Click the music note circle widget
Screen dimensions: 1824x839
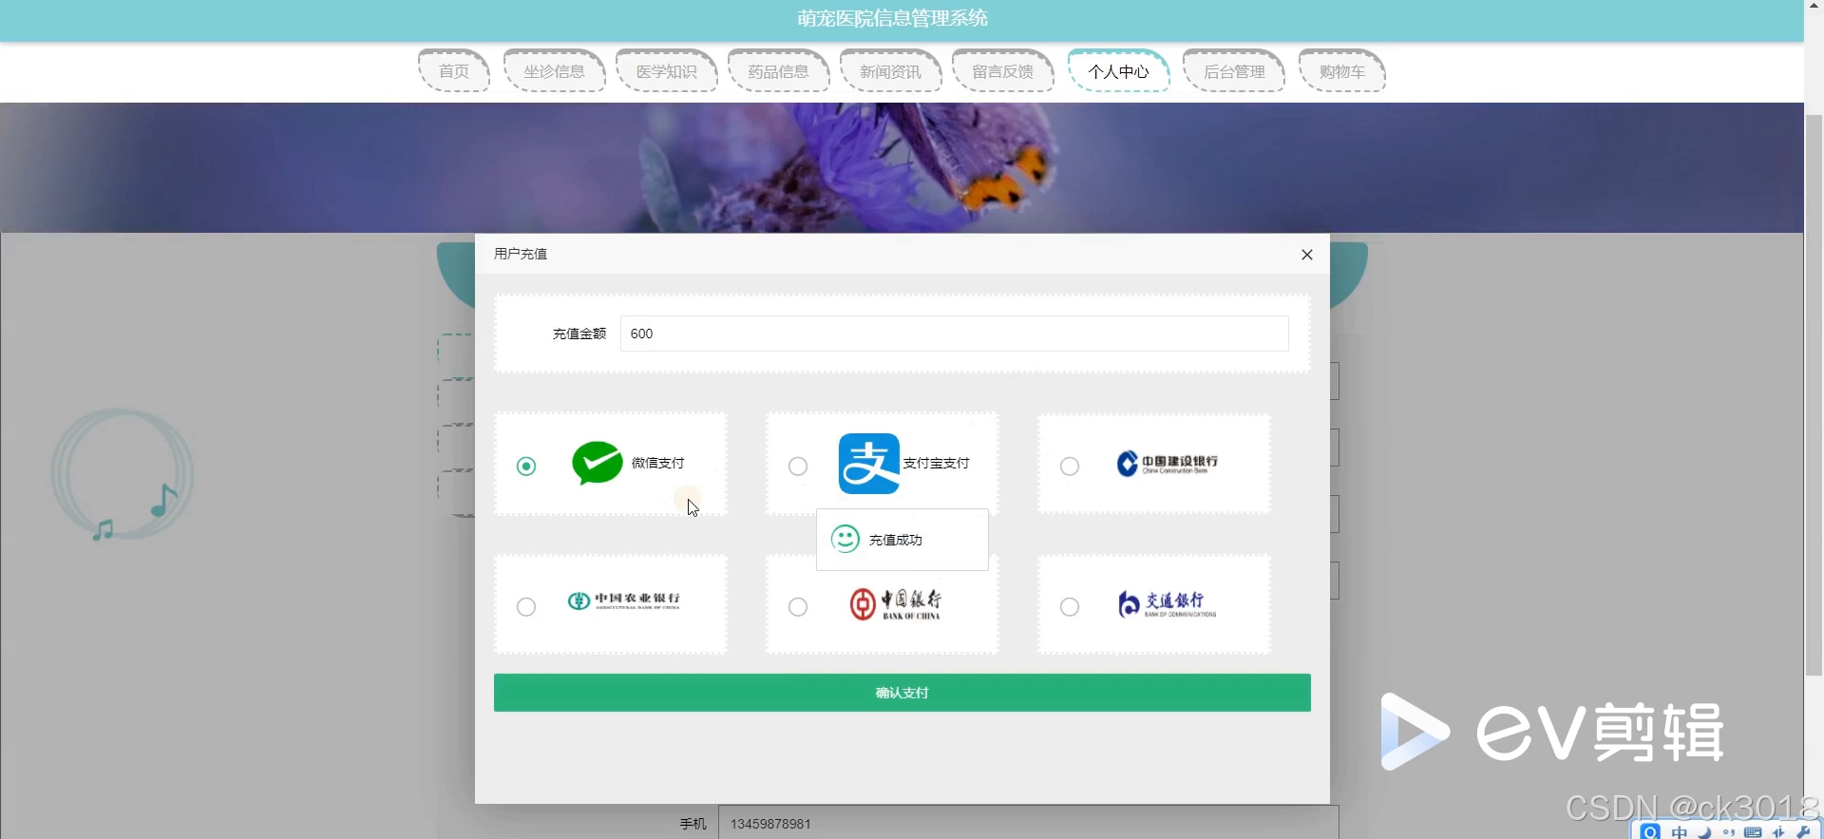(122, 475)
